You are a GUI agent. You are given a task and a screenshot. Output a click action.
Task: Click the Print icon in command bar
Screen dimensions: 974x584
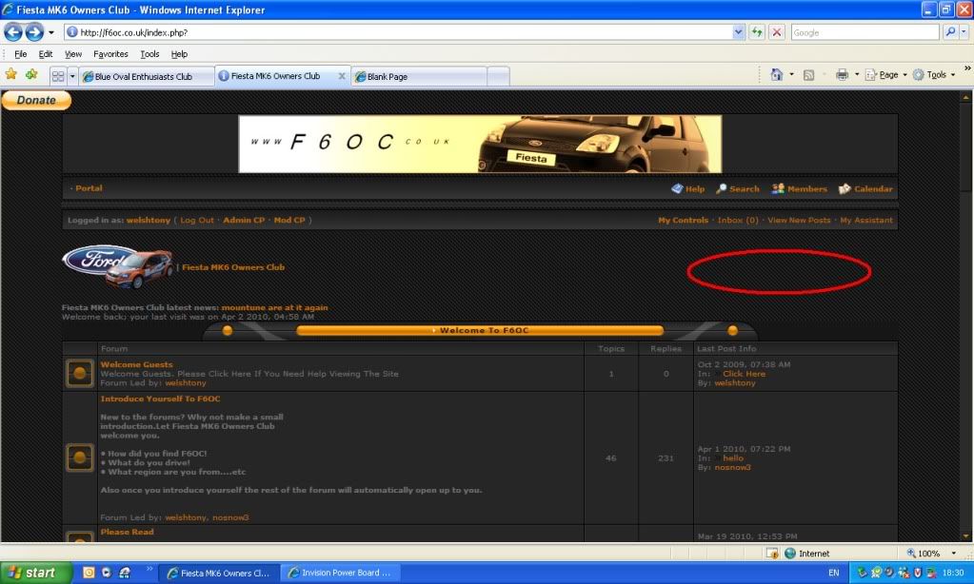(842, 75)
